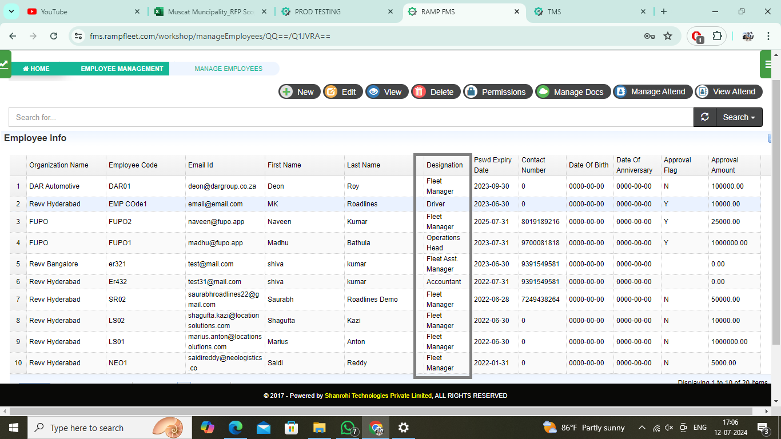Click the Delete trash icon
This screenshot has height=439, width=781.
pyautogui.click(x=420, y=91)
